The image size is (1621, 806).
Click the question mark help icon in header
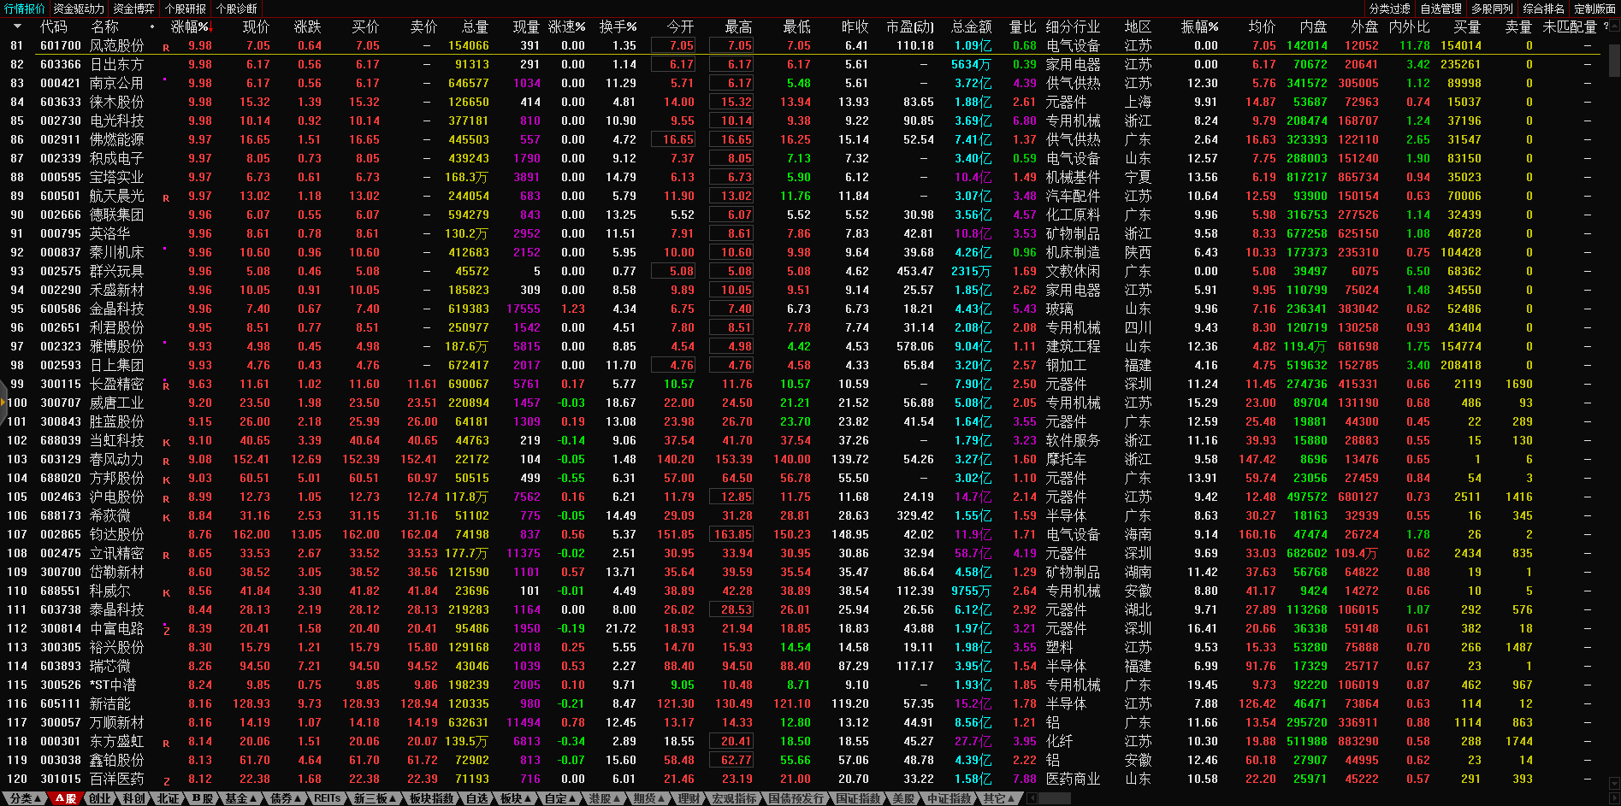tap(1605, 26)
